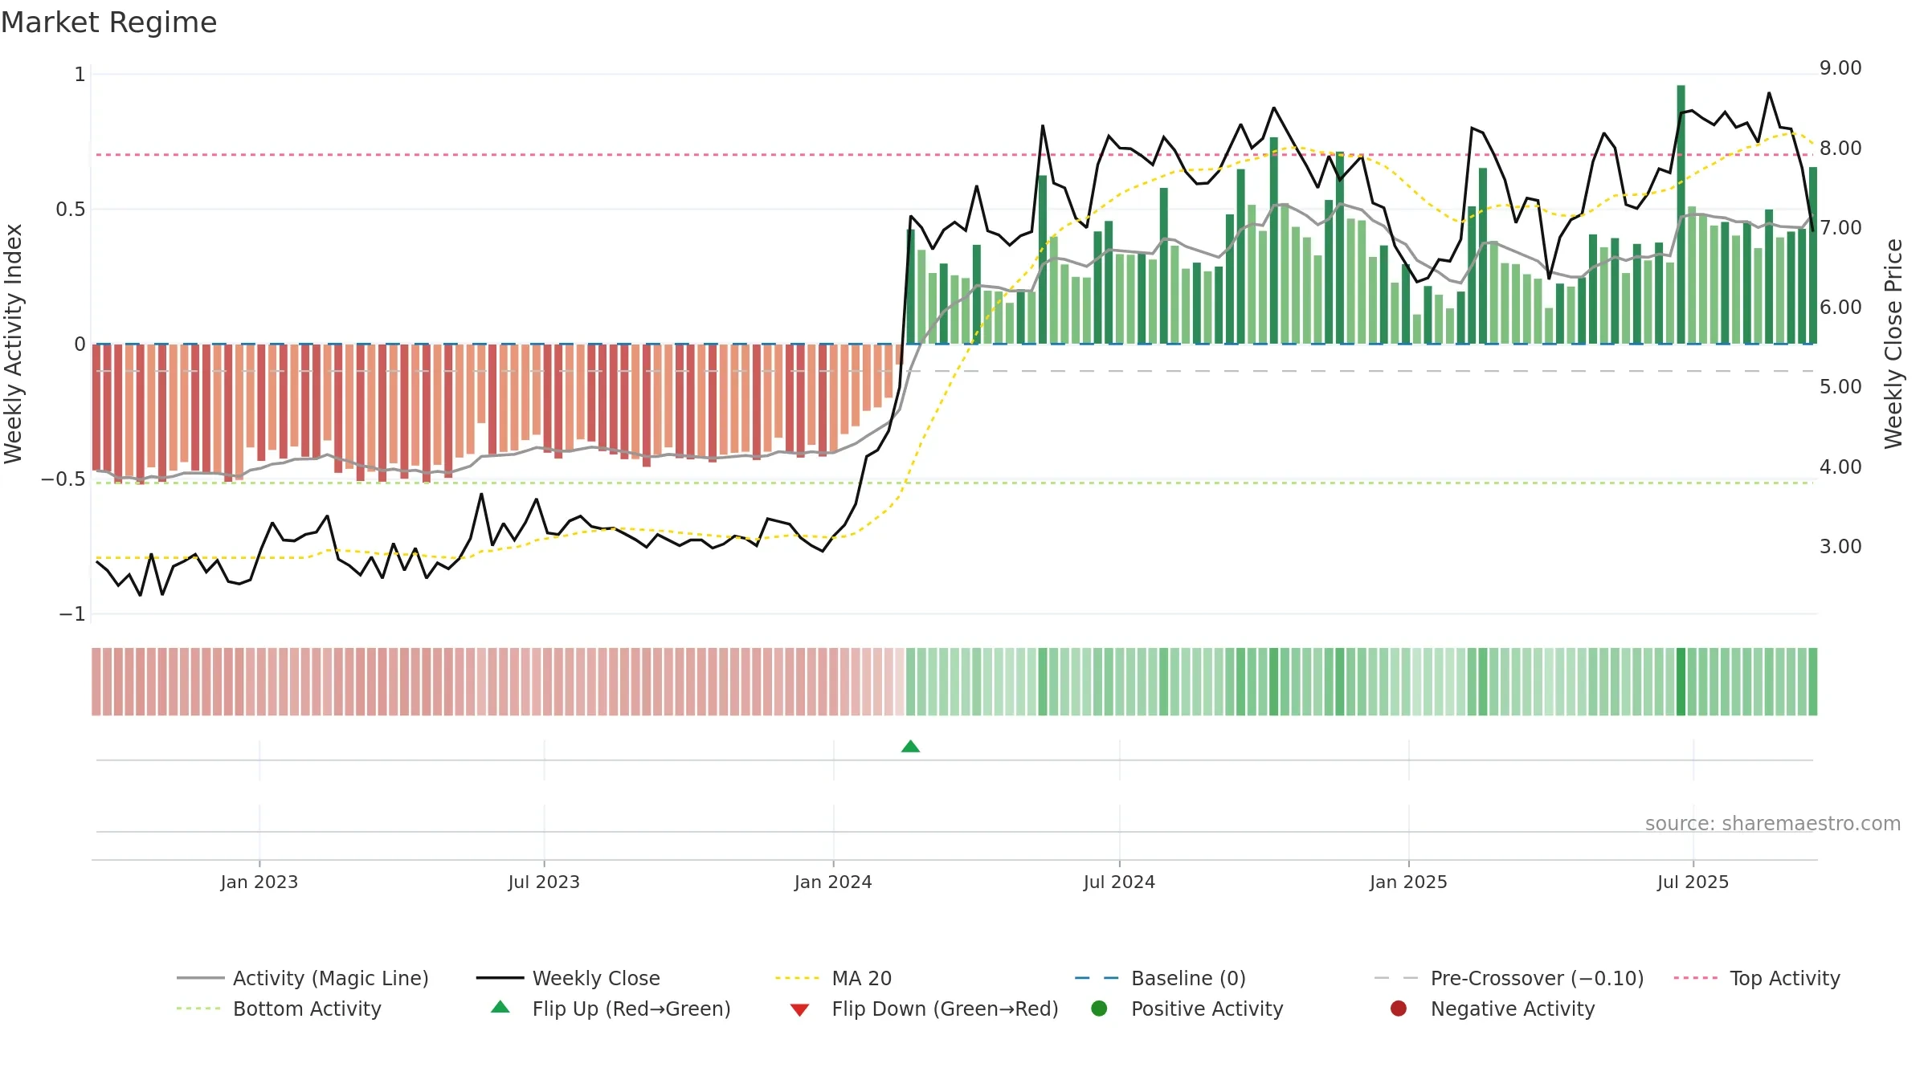The image size is (1928, 1084).
Task: Click the Market Regime chart title
Action: point(108,22)
